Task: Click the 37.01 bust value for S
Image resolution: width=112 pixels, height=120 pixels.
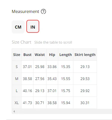Action: [27, 67]
